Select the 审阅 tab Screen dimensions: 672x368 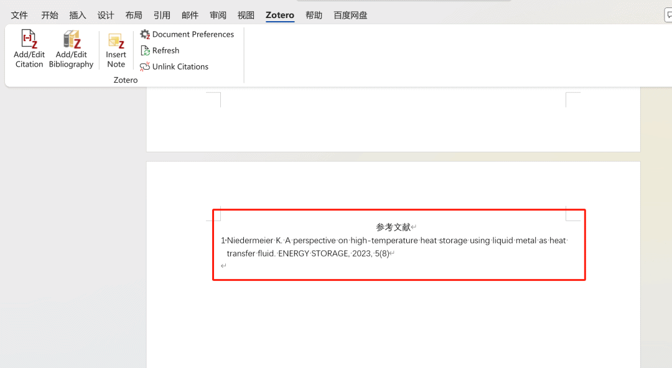(x=218, y=15)
